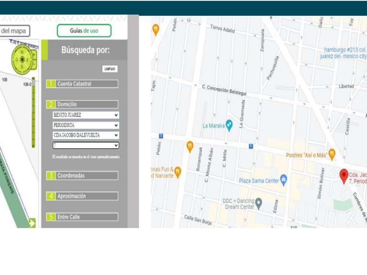Open the Entre Calle search section
The height and width of the screenshot is (275, 367).
(x=82, y=217)
